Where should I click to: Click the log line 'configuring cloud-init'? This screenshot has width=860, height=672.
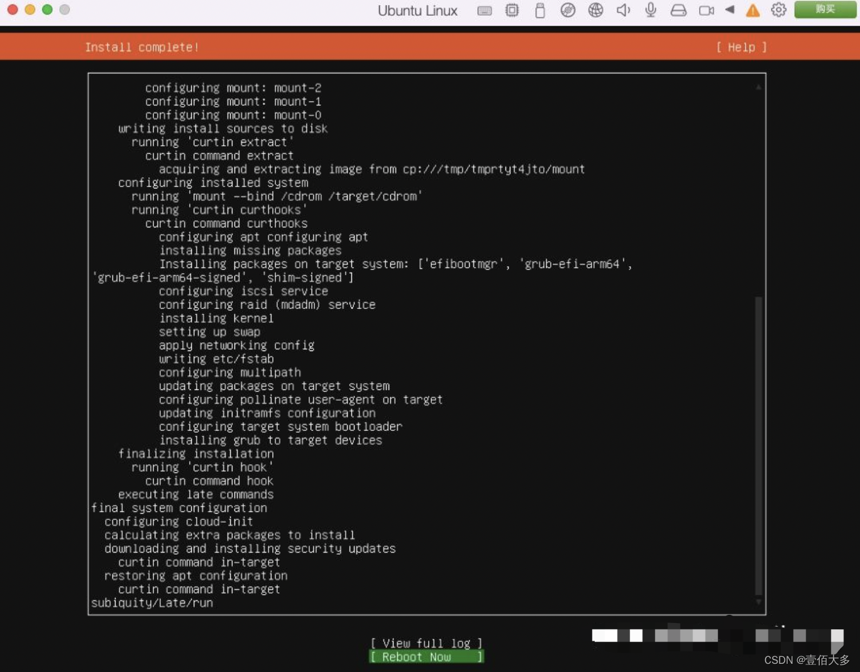(179, 522)
